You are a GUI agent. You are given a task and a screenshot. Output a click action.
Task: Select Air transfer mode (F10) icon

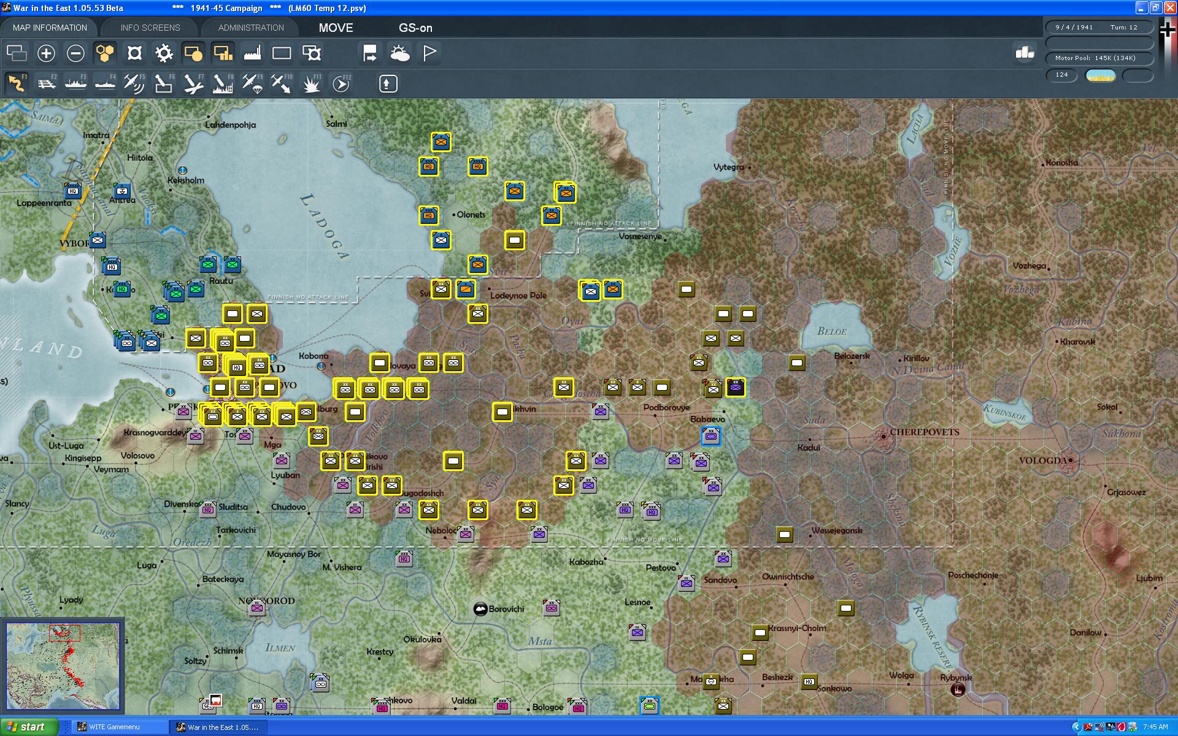[x=282, y=83]
